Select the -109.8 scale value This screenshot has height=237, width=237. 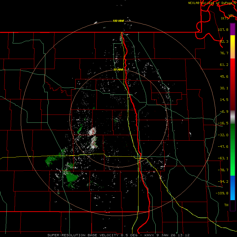[x=222, y=193]
